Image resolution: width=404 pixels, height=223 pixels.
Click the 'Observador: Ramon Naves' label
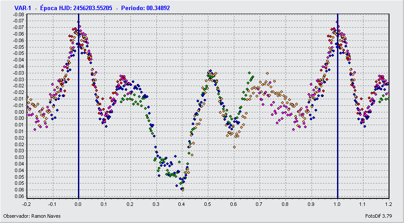[x=32, y=216]
